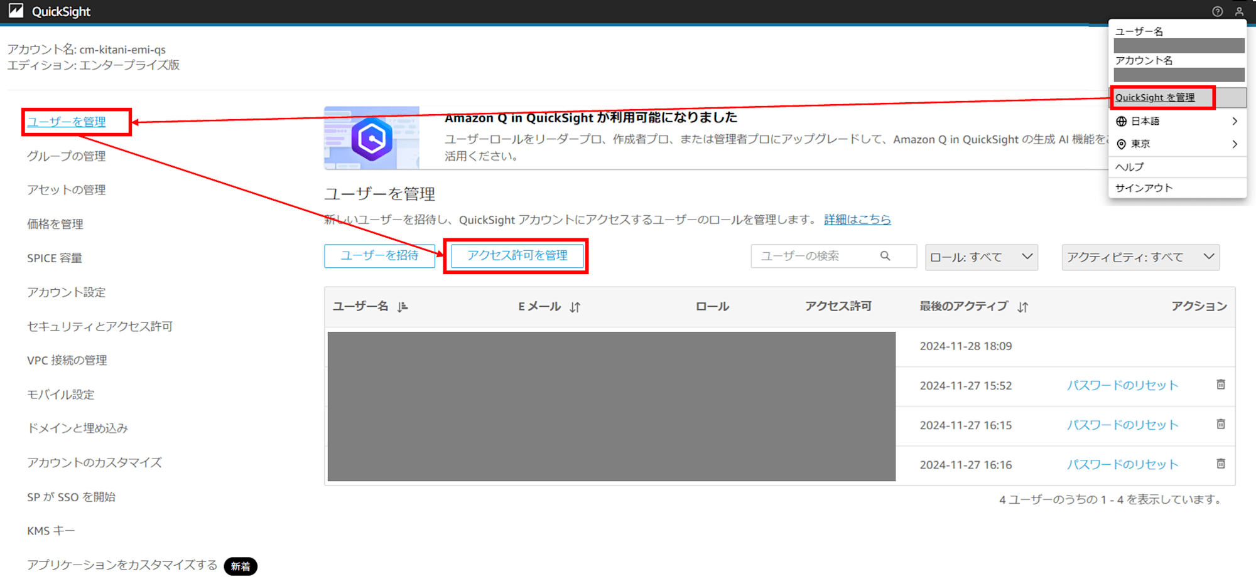
Task: Open ユーザーを管理 in sidebar
Action: [67, 122]
